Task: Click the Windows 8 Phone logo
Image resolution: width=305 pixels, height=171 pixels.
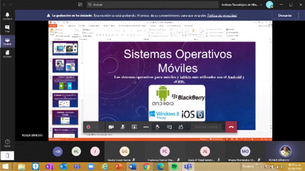Action: coord(164,115)
